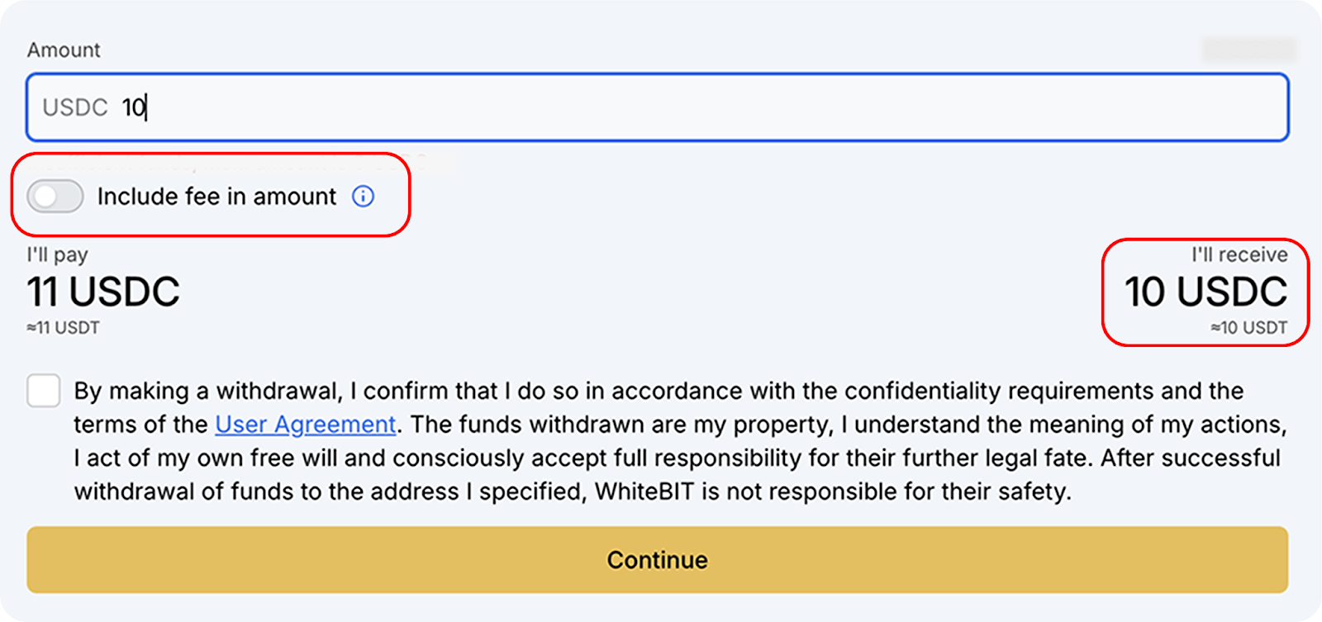Click the I'll pay label
The image size is (1322, 622).
[x=57, y=254]
